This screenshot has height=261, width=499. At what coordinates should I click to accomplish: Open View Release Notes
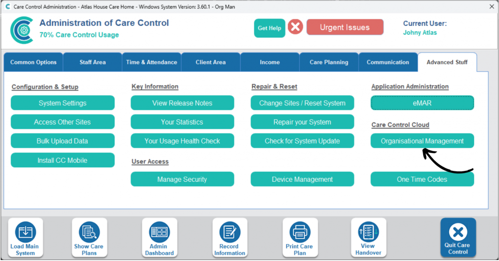[x=182, y=103]
